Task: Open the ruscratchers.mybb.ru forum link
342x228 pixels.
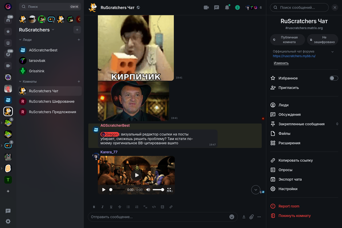Action: (294, 56)
